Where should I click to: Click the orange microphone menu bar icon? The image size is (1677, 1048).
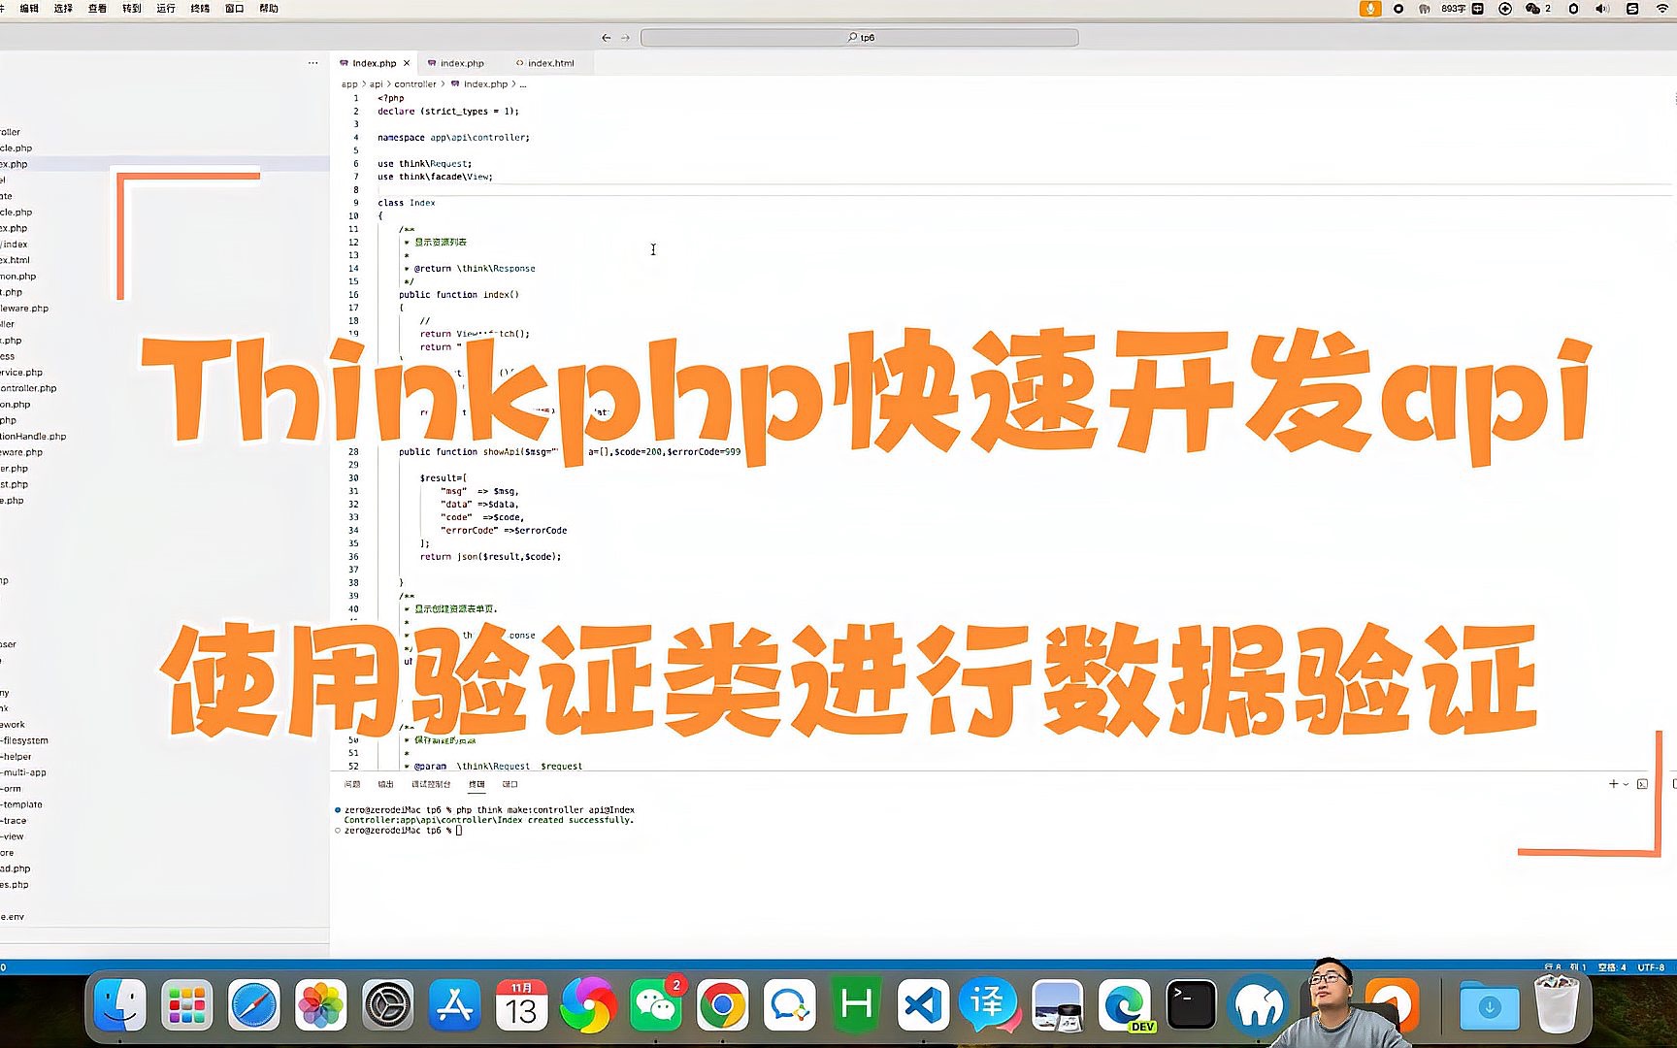point(1370,9)
